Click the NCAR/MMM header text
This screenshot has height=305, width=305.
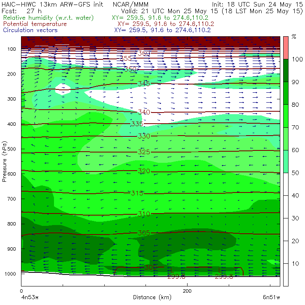(x=131, y=5)
